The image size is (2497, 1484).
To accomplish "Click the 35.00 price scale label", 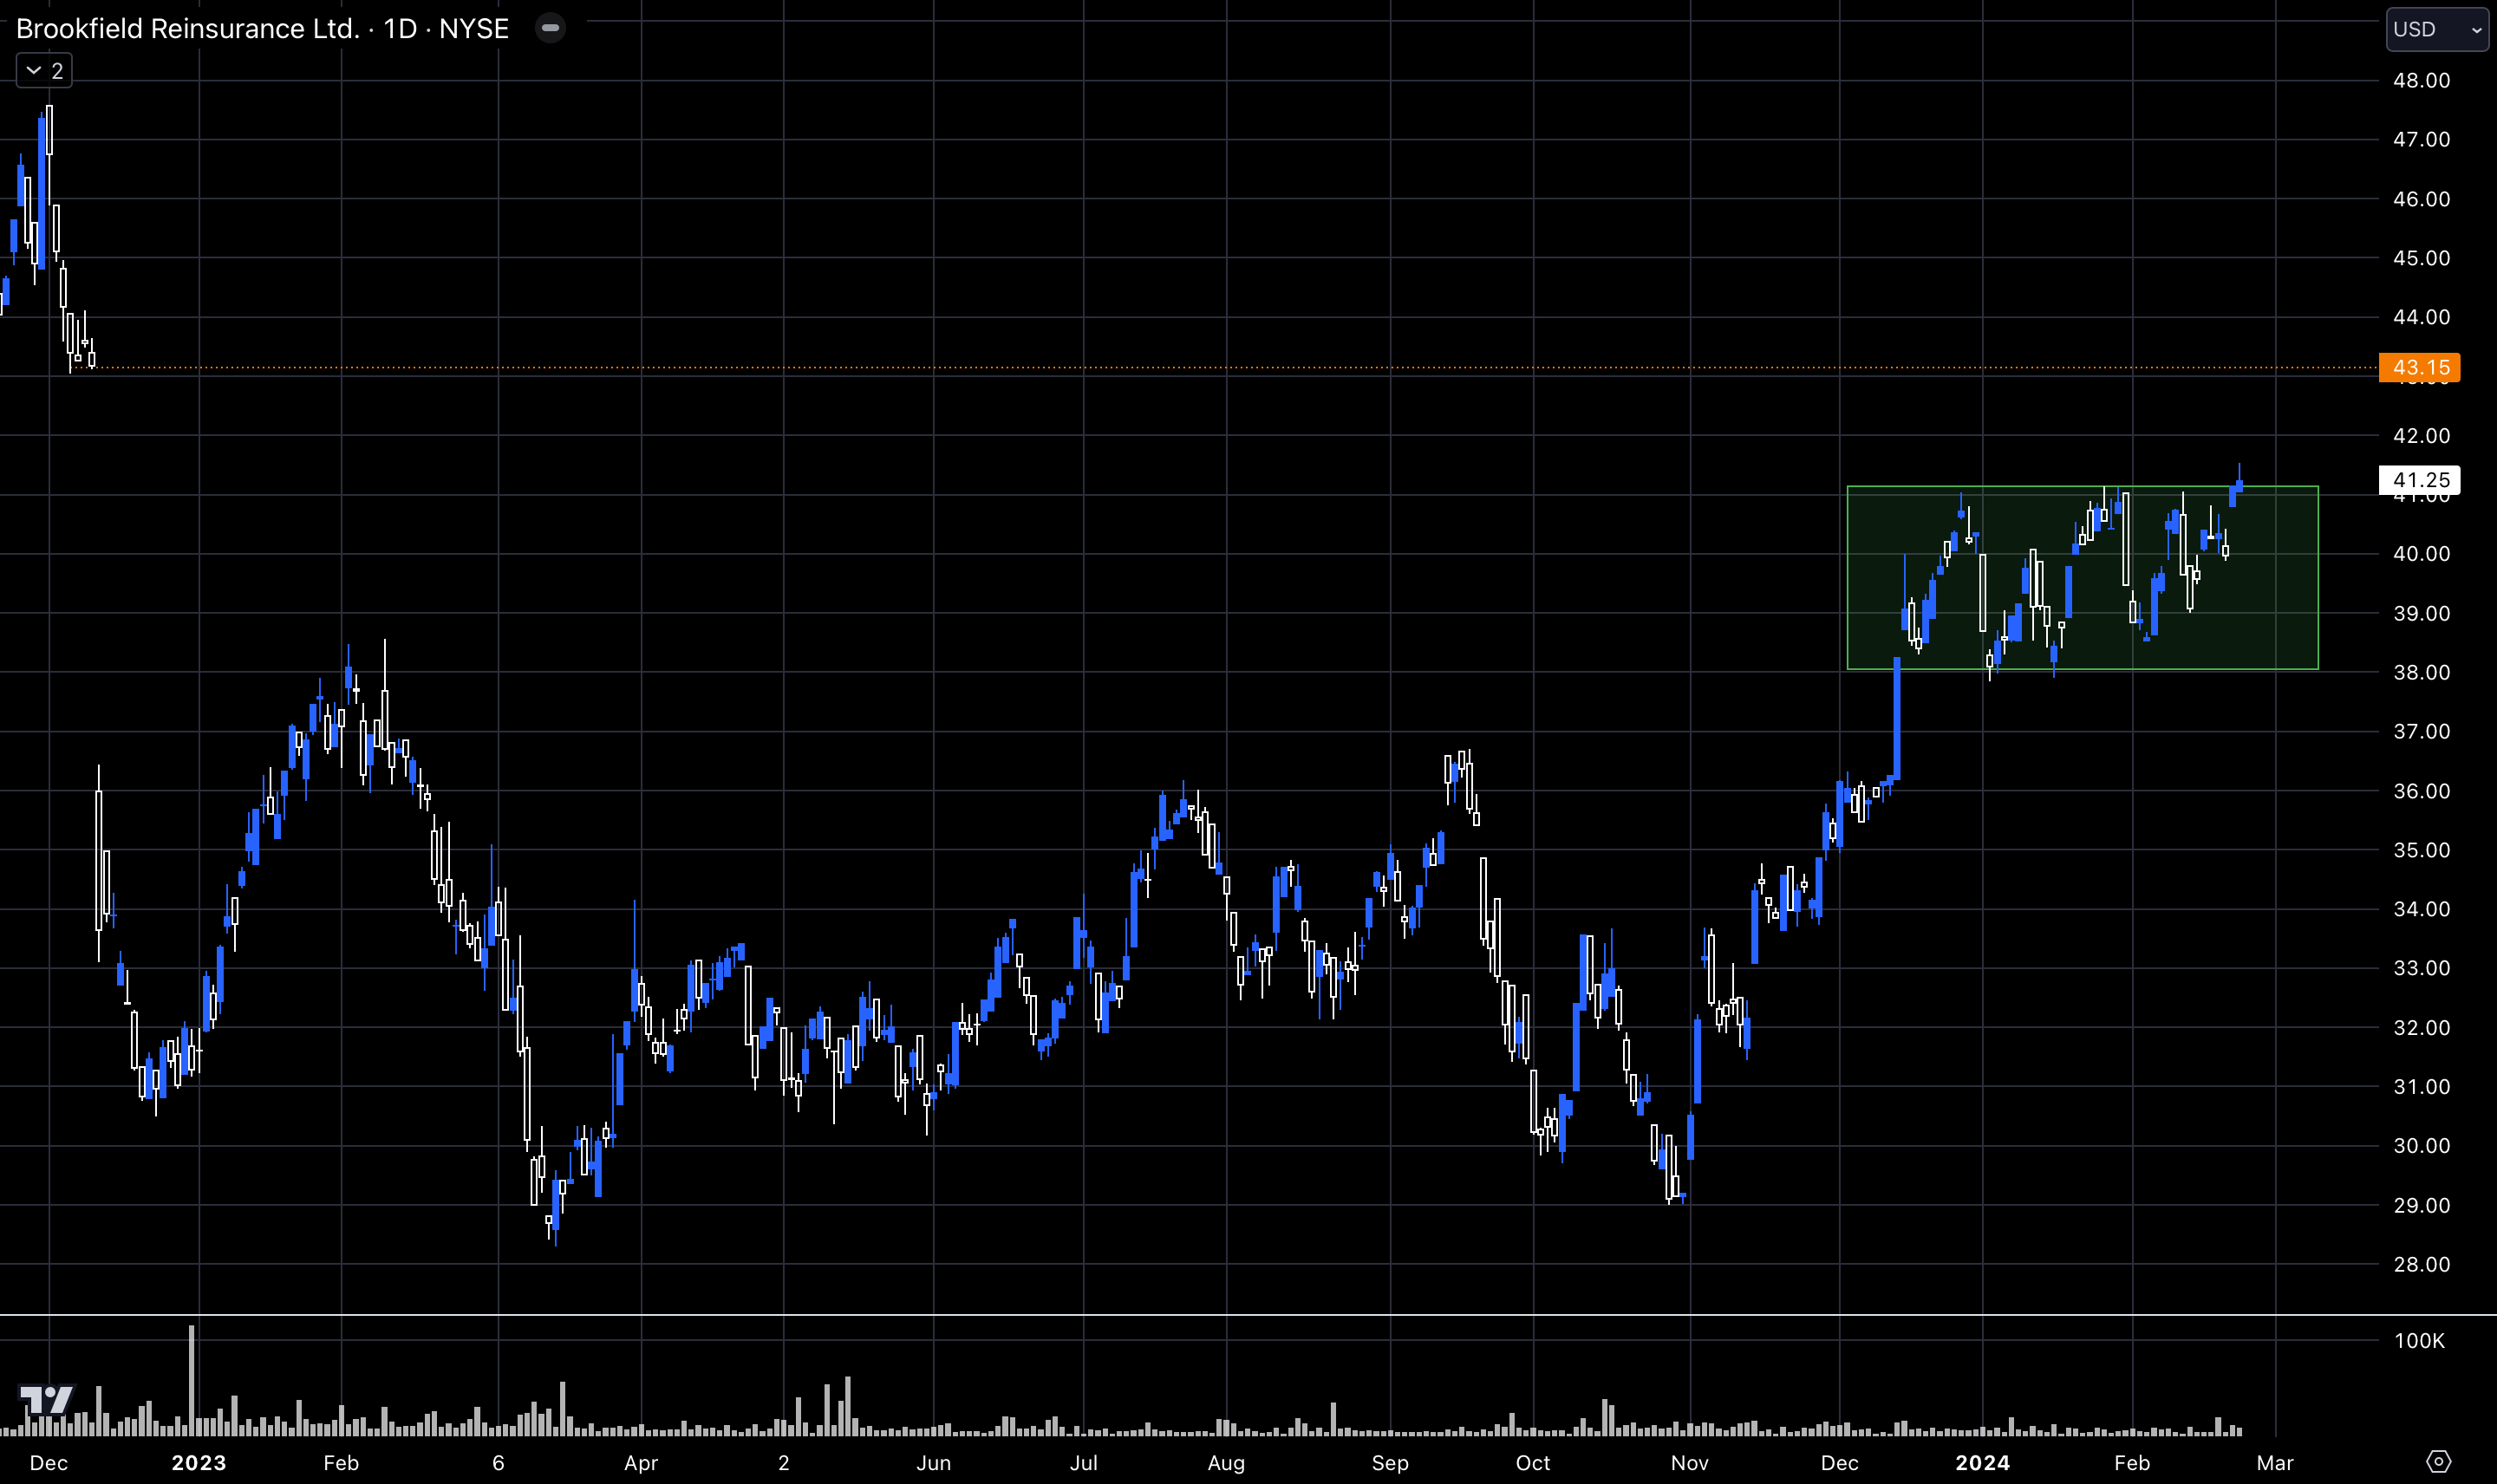I will pos(2421,850).
